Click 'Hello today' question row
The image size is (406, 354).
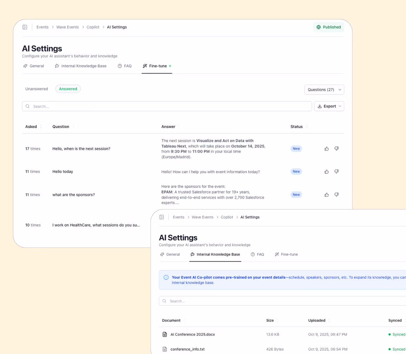[63, 171]
